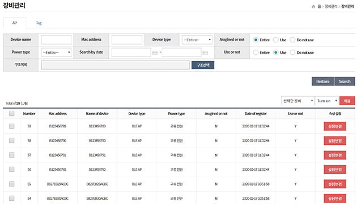The width and height of the screenshot is (357, 206).
Task: Click 설정변경 button for row 54
Action: click(335, 199)
